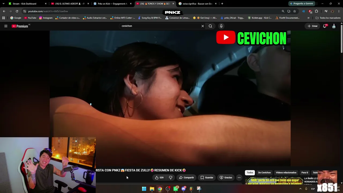The height and width of the screenshot is (193, 343).
Task: Open the Snipping Tool taskbar icon
Action: click(199, 189)
